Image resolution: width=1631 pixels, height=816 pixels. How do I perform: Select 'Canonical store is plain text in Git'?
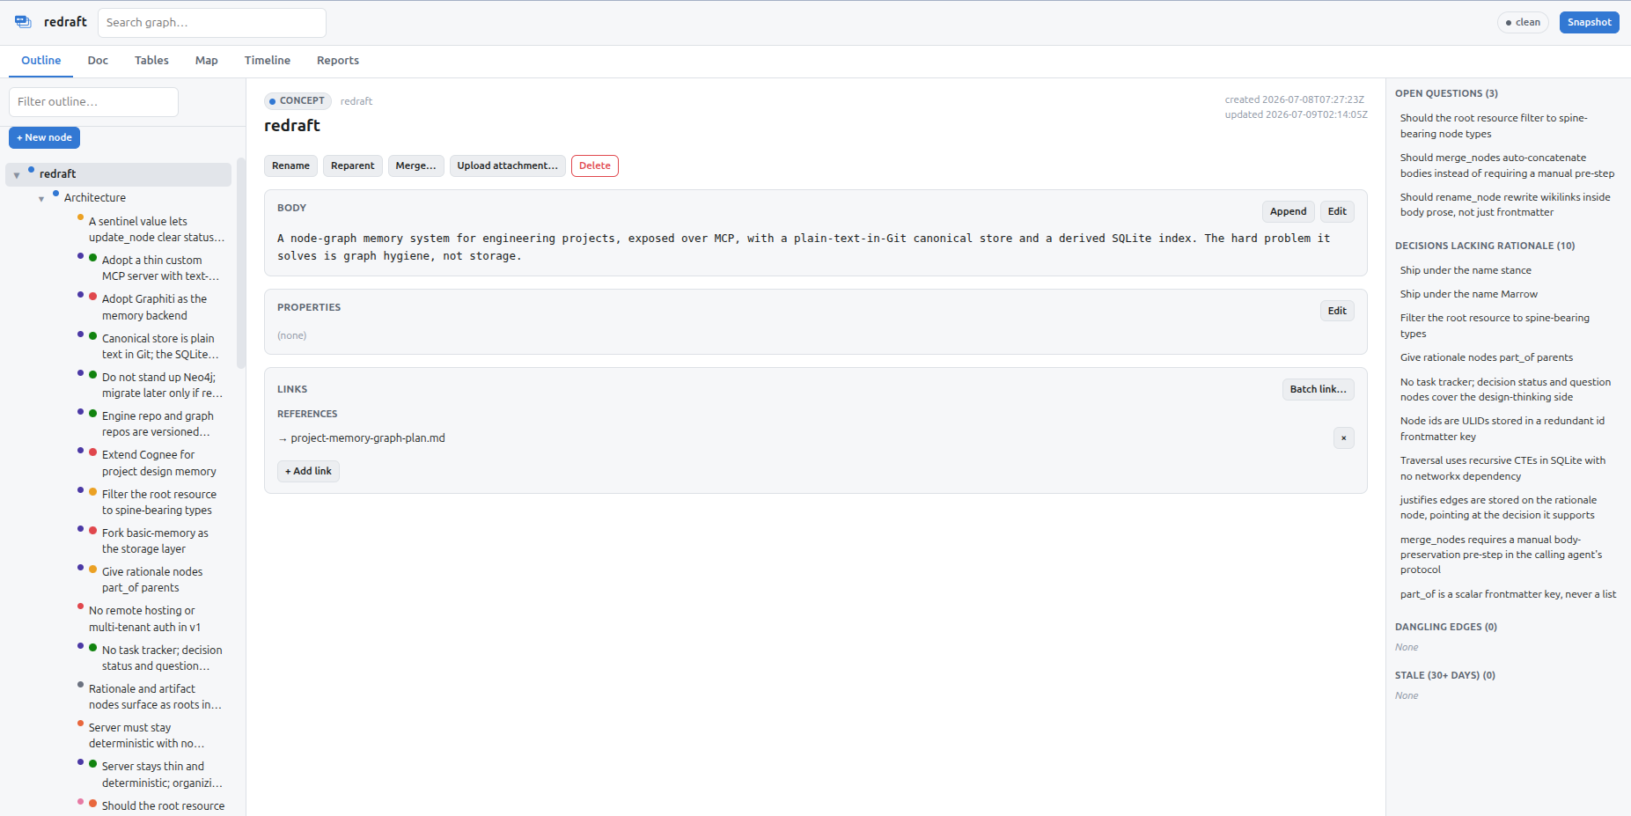(x=160, y=347)
